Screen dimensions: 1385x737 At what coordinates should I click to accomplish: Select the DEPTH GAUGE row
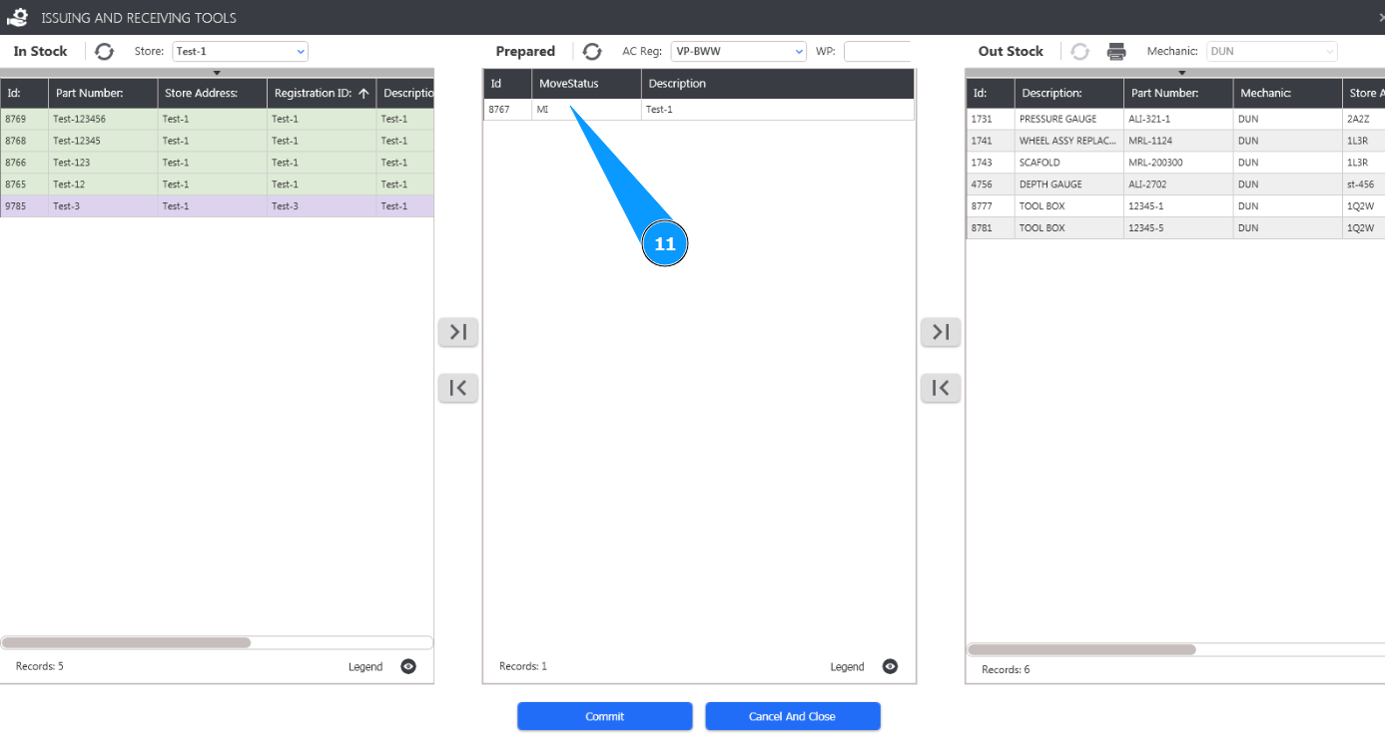(x=1175, y=184)
